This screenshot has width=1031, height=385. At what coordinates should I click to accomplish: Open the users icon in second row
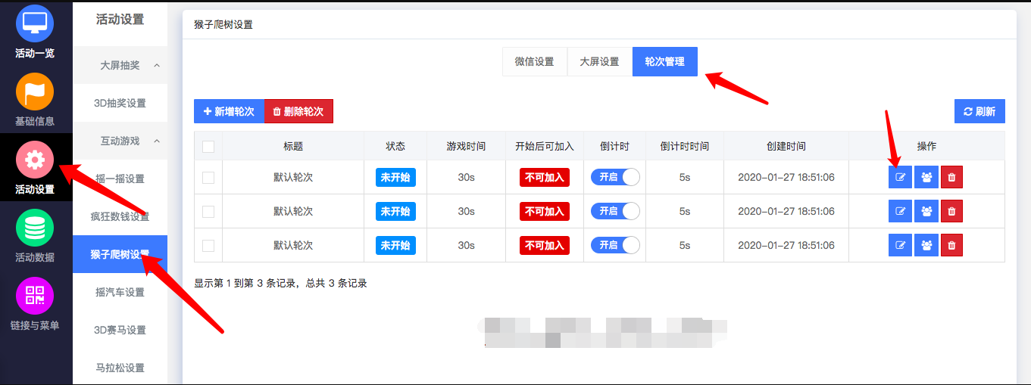pyautogui.click(x=926, y=211)
